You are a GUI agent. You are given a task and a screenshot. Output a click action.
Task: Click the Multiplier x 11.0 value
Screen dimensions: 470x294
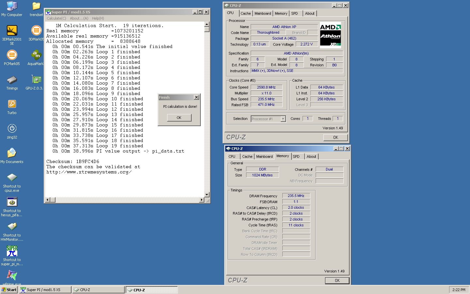pos(266,93)
